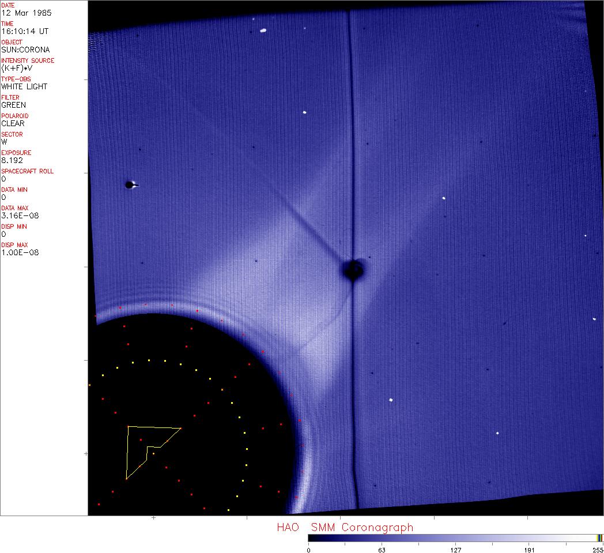Click the HAO SMM Coronagraph title
Image resolution: width=604 pixels, height=553 pixels.
point(345,527)
